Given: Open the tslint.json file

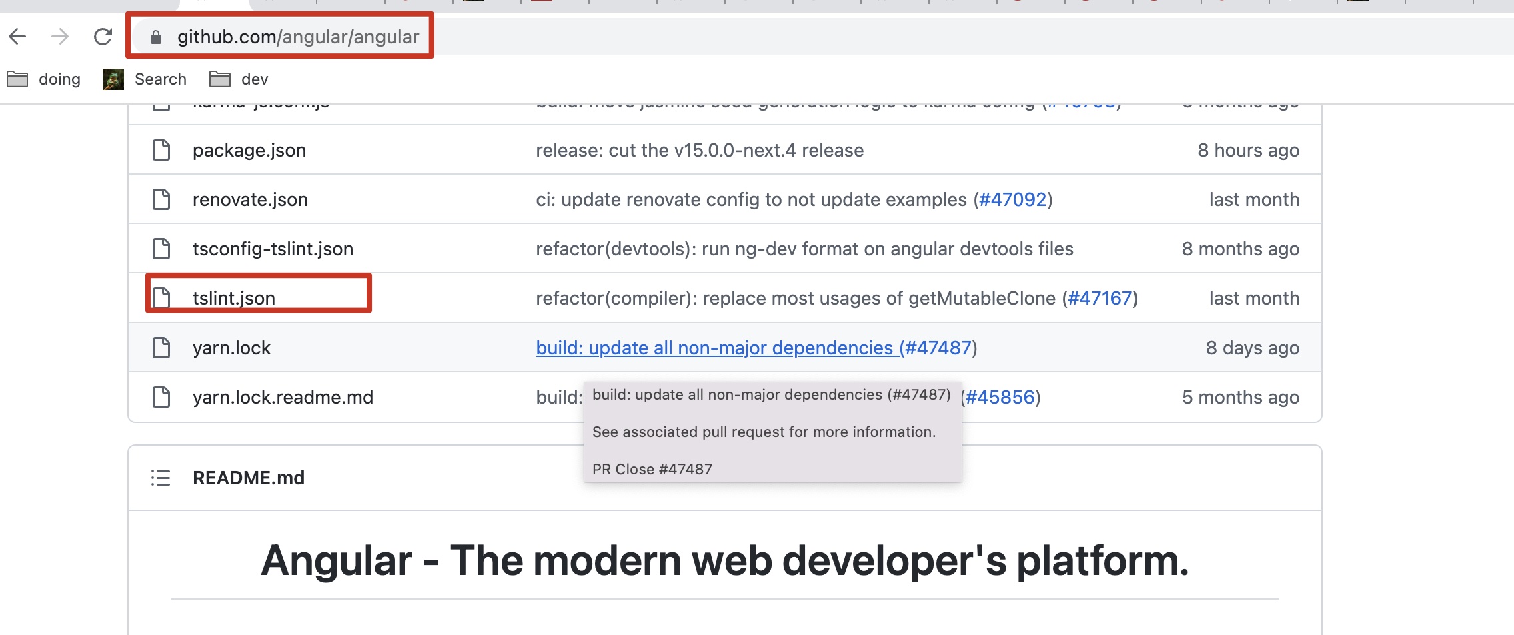Looking at the screenshot, I should (234, 299).
